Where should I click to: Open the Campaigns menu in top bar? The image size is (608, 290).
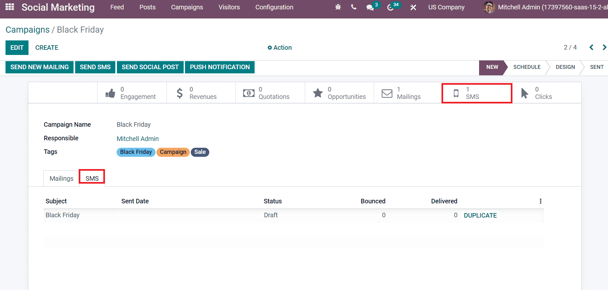tap(187, 7)
